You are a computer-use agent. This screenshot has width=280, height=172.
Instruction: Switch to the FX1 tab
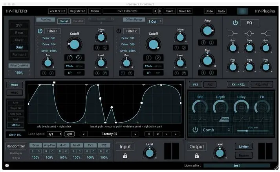coord(196,84)
